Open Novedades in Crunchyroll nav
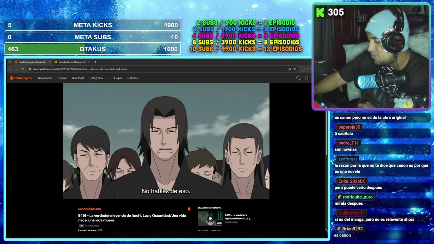Screen dimensions: 434x244 click(x=45, y=78)
